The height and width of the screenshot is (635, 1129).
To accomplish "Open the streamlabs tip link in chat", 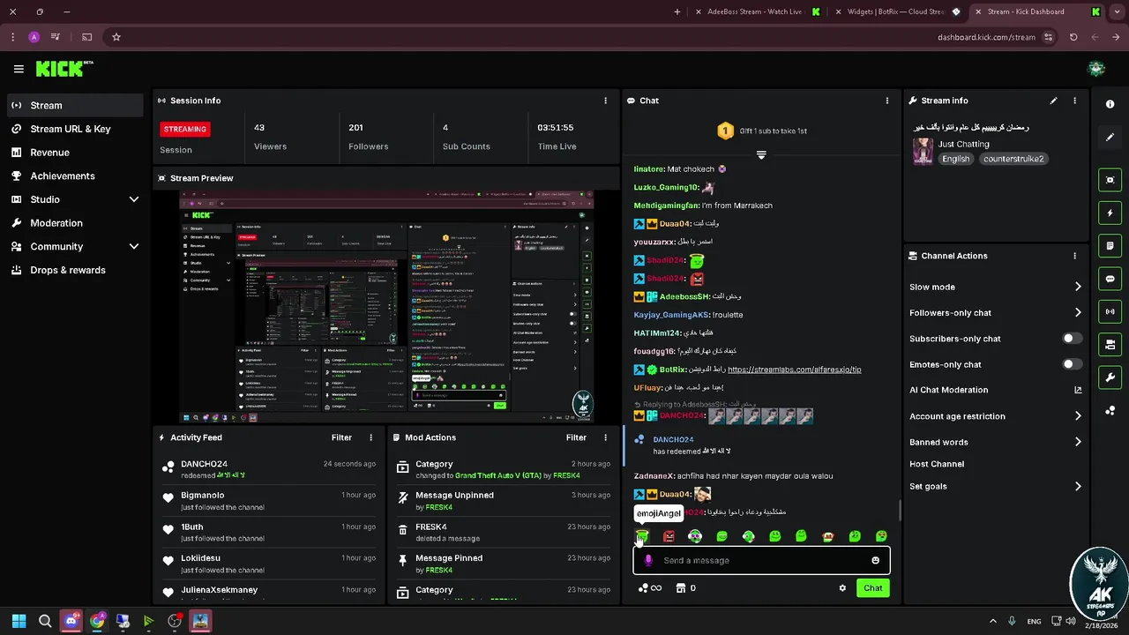I will point(794,370).
